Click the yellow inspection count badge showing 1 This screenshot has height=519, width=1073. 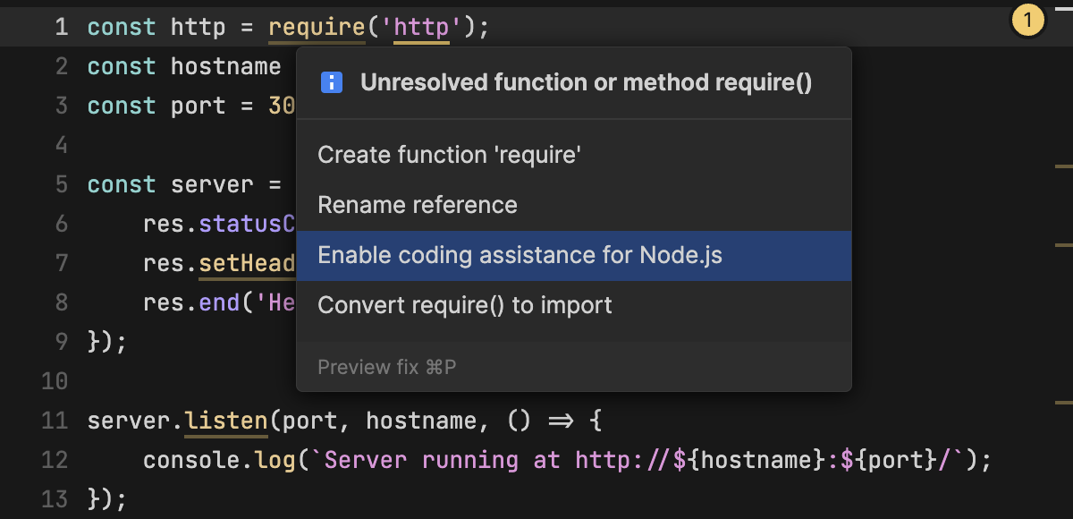[x=1027, y=19]
